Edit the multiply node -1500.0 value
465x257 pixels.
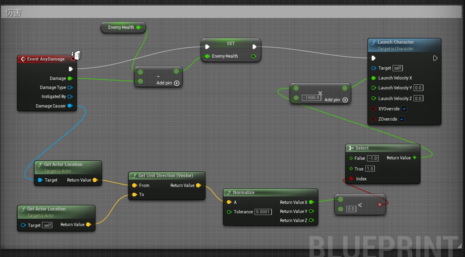311,98
